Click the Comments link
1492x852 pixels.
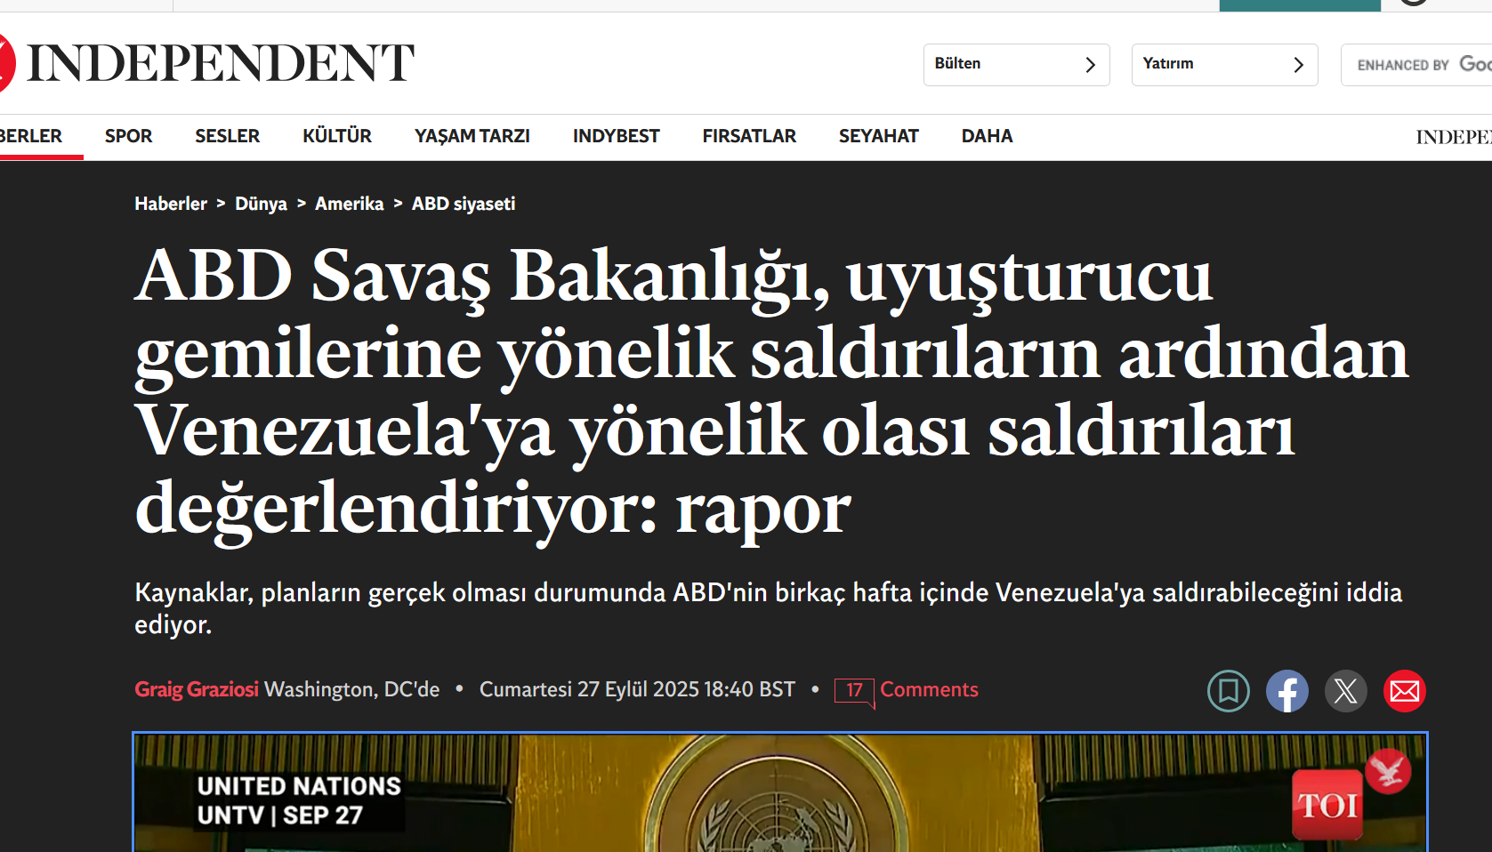coord(929,689)
